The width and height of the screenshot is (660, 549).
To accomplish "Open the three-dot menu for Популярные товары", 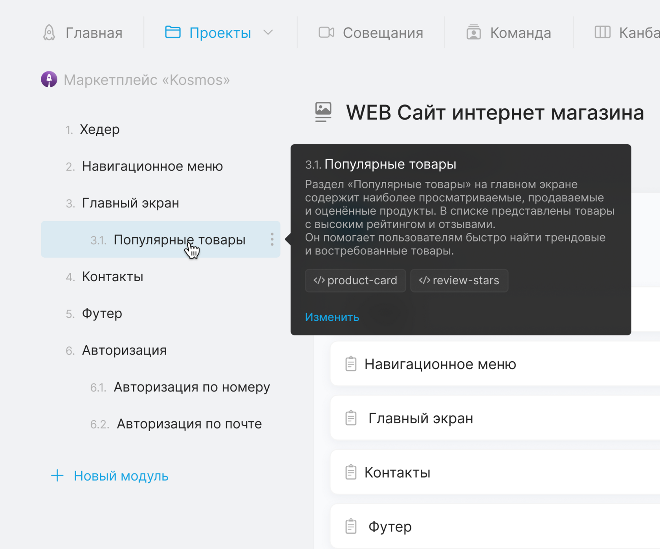I will pyautogui.click(x=272, y=239).
